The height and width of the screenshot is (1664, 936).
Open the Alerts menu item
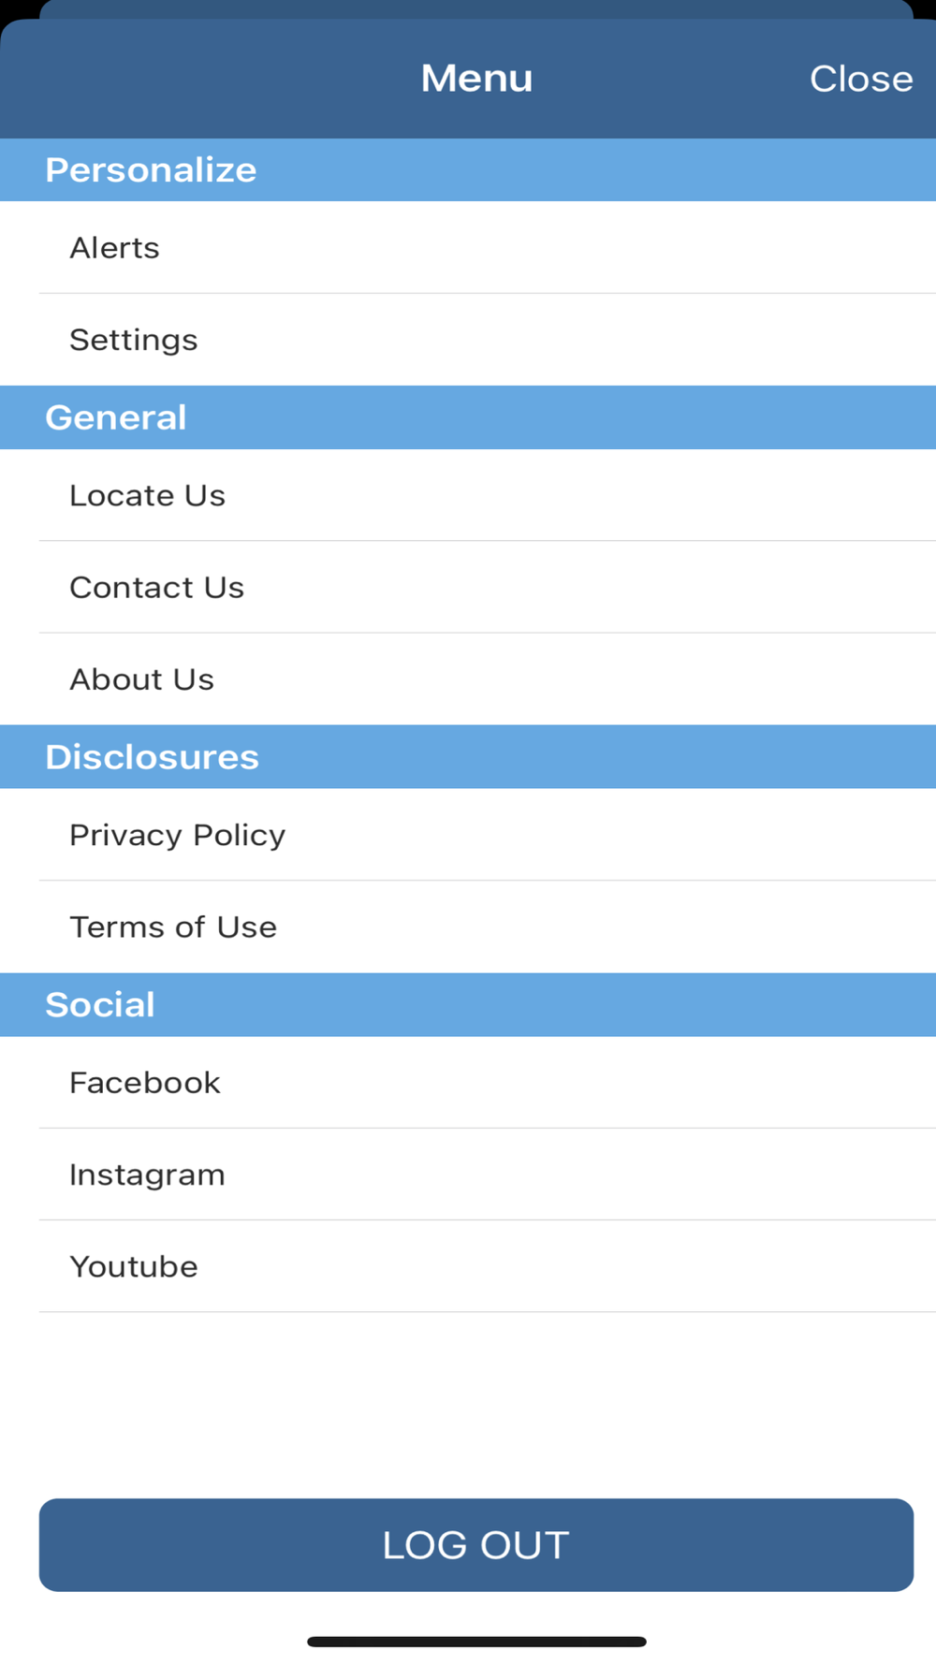coord(468,247)
